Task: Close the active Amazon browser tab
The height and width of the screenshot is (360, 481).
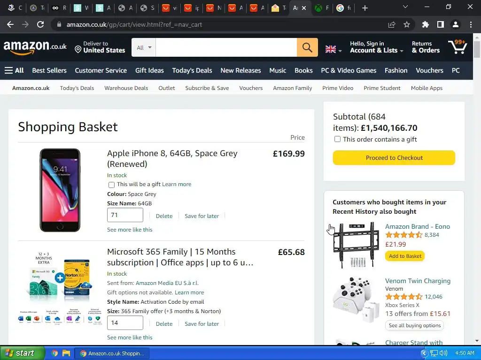Action: pos(304,8)
